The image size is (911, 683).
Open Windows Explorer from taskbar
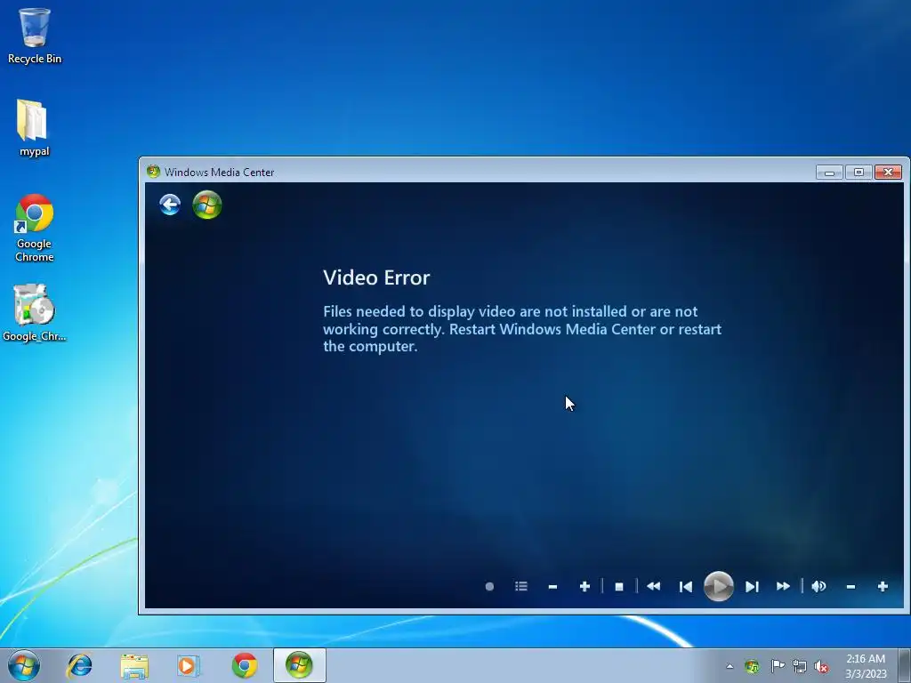tap(134, 665)
